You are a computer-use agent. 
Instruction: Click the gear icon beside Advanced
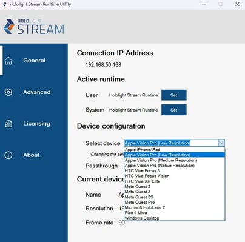[8, 92]
